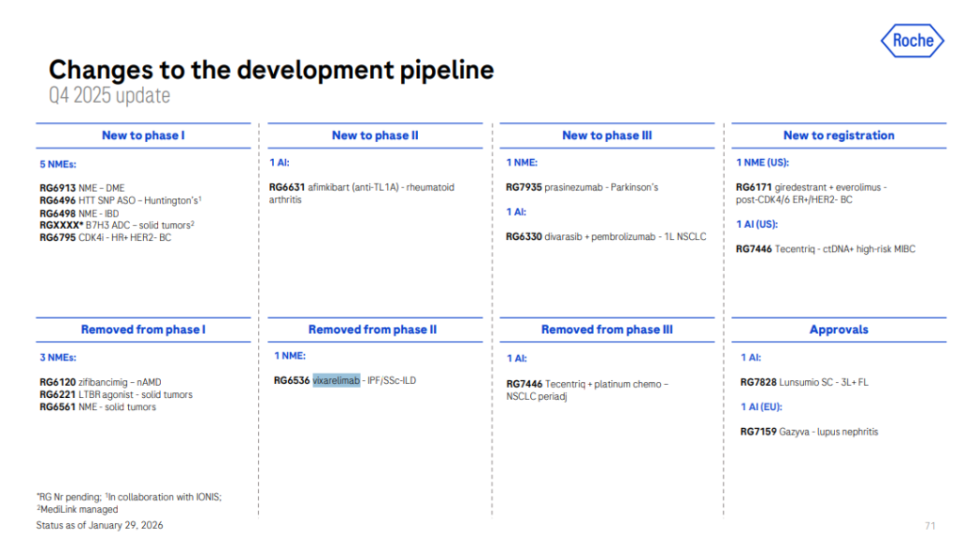Click the 'New to phase III' heading
The width and height of the screenshot is (964, 540).
coord(606,135)
